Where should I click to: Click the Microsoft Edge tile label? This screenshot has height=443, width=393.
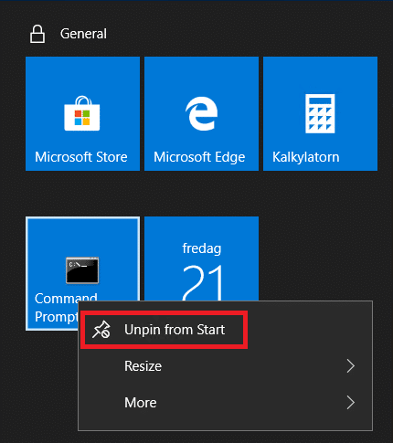point(199,157)
